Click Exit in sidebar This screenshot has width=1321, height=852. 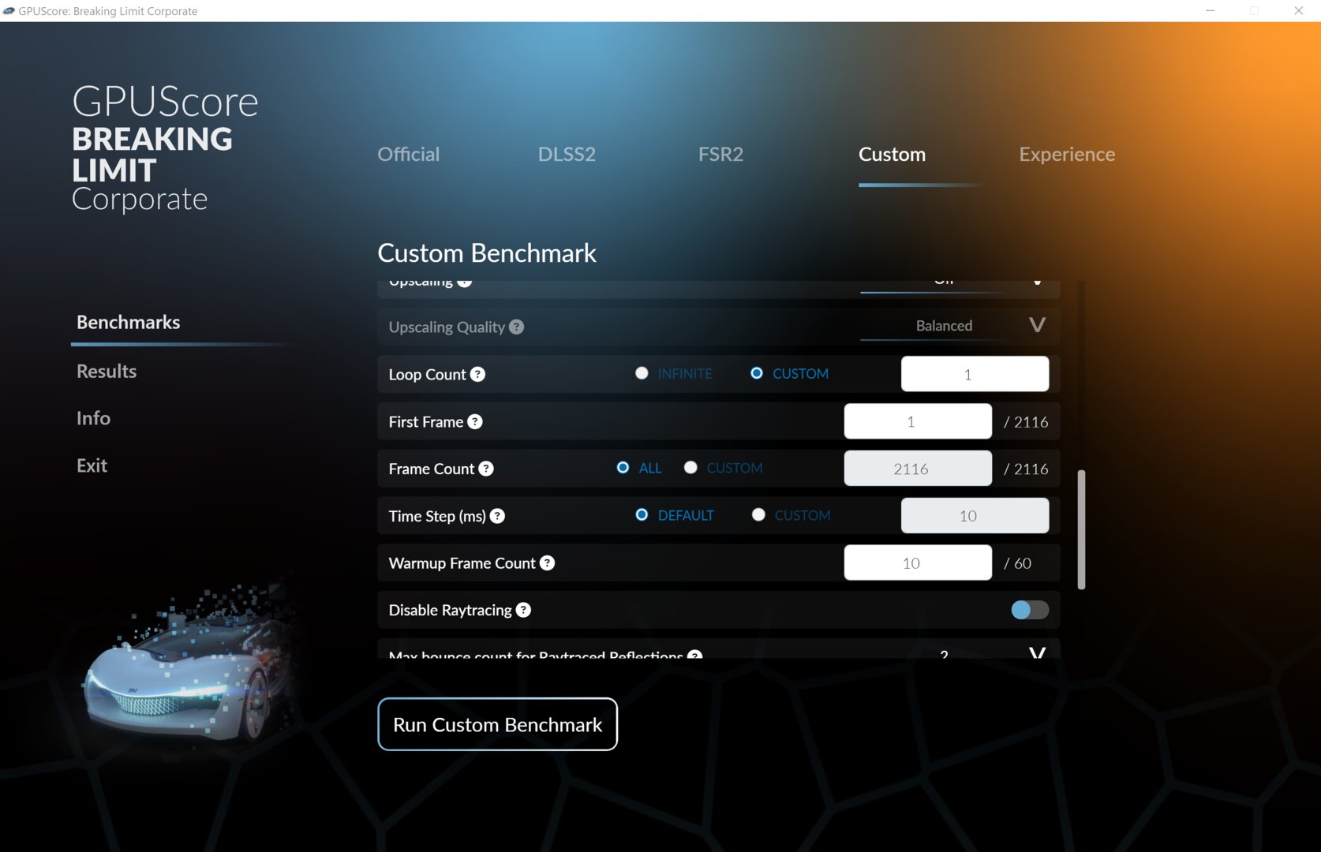click(x=92, y=465)
